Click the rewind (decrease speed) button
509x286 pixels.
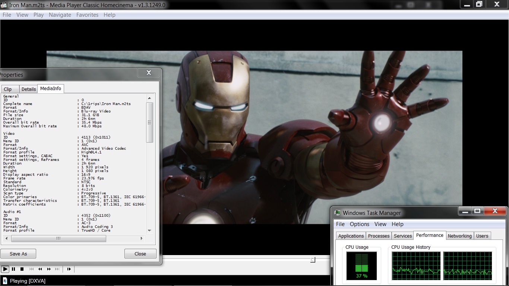click(40, 269)
